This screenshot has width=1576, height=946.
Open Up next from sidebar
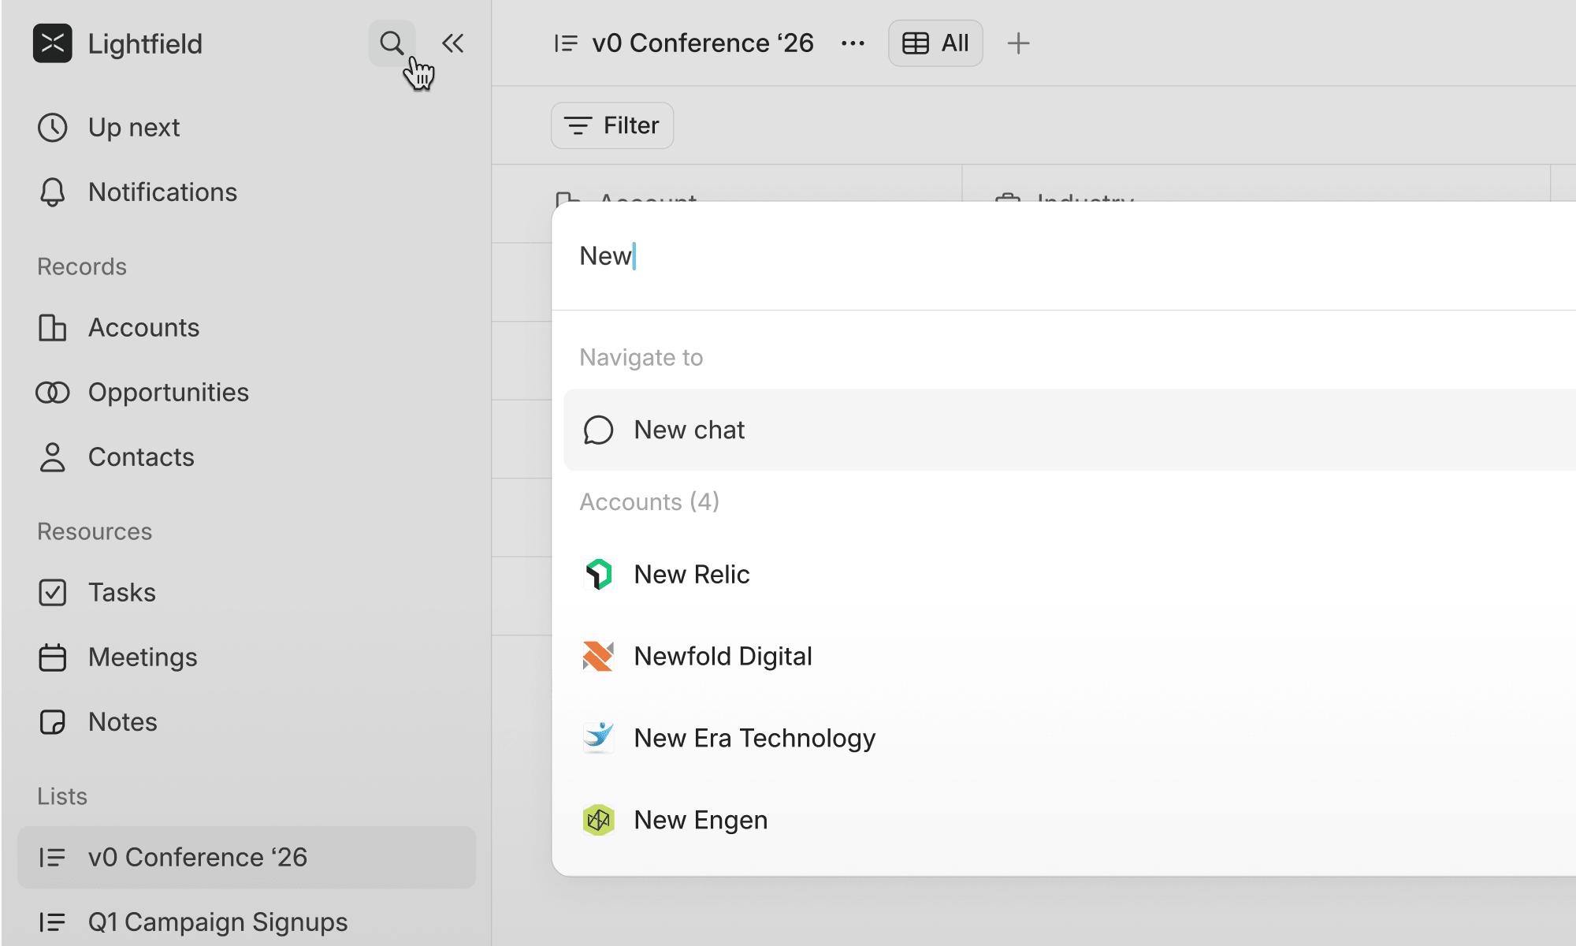point(134,128)
